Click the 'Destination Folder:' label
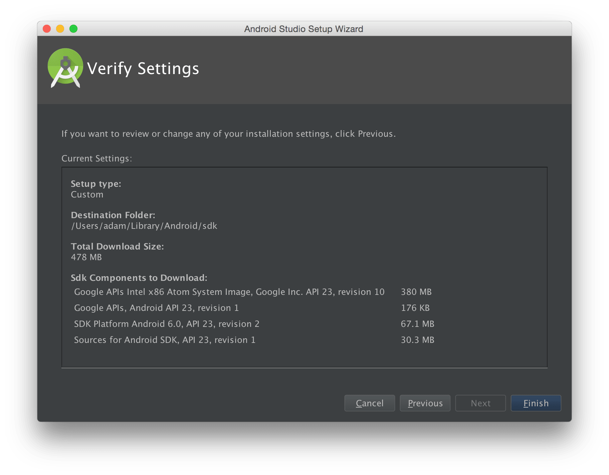This screenshot has height=475, width=609. (113, 215)
